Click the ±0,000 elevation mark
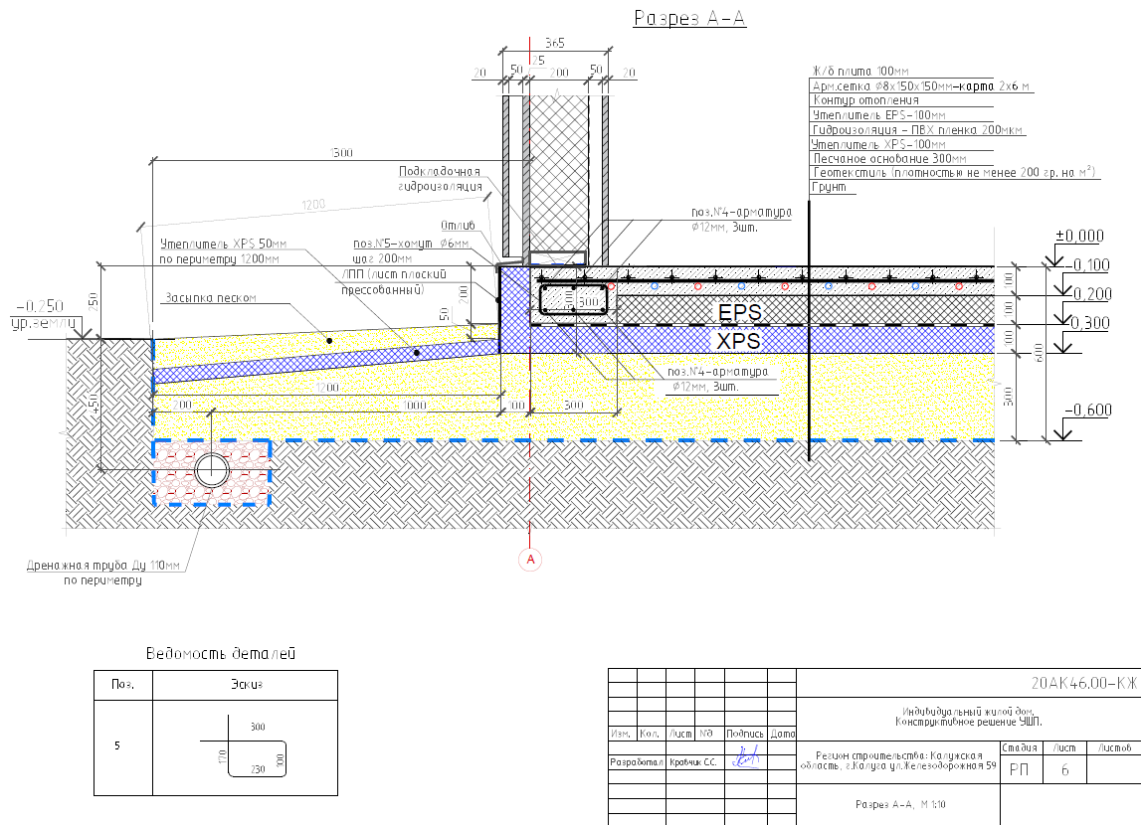The image size is (1141, 825). pos(1079,237)
